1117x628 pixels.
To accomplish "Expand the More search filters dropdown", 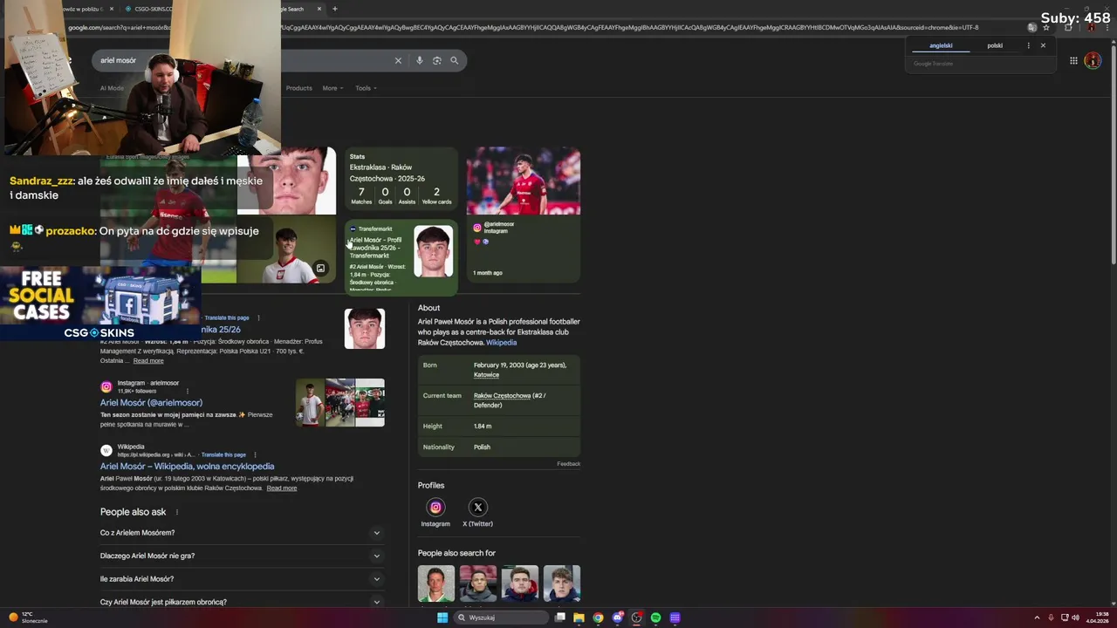I will click(332, 88).
